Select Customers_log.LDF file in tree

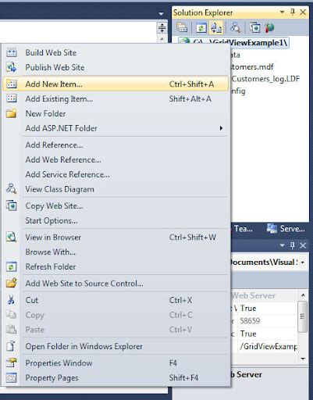(x=265, y=79)
